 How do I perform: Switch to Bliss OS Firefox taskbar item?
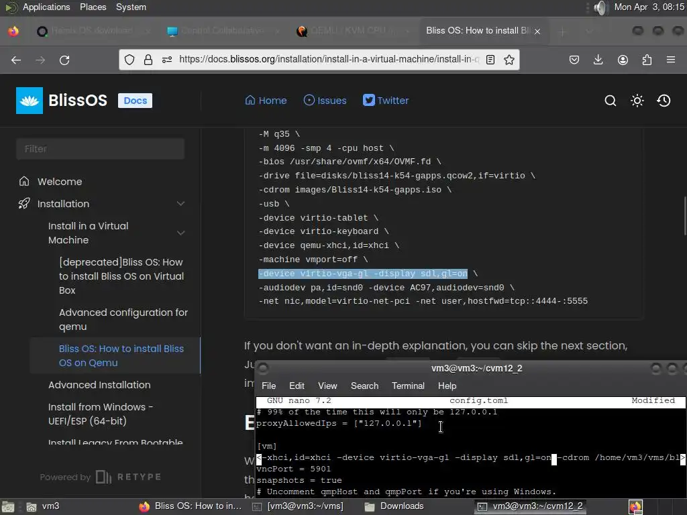tap(190, 506)
